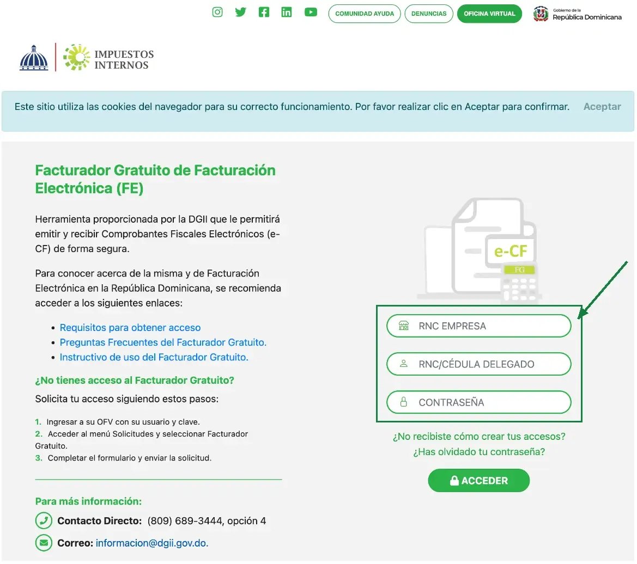Open the Comunidad Ayuda page
Screen dimensions: 637x564
point(365,14)
